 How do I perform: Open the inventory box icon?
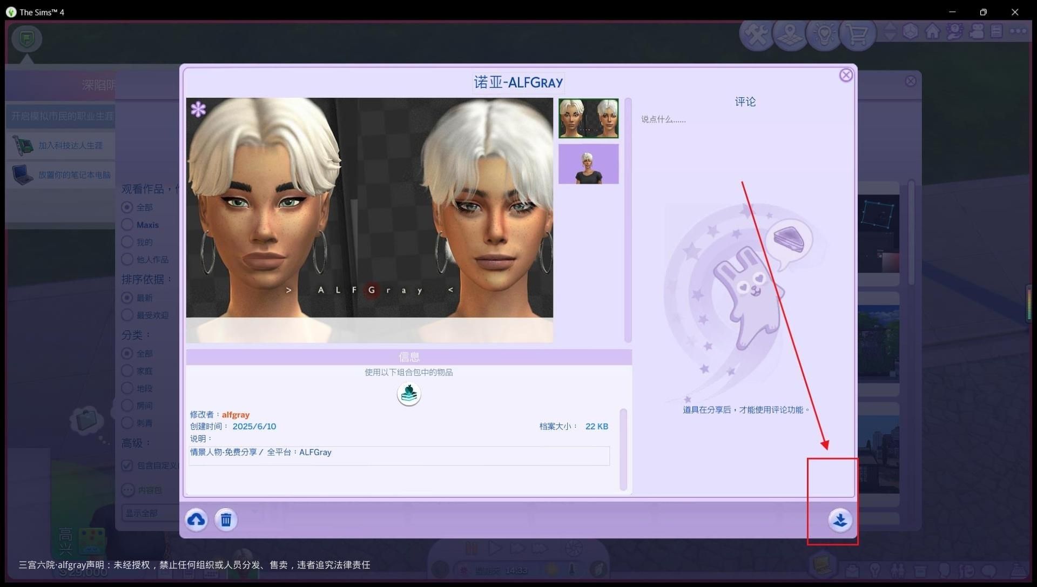pyautogui.click(x=920, y=570)
